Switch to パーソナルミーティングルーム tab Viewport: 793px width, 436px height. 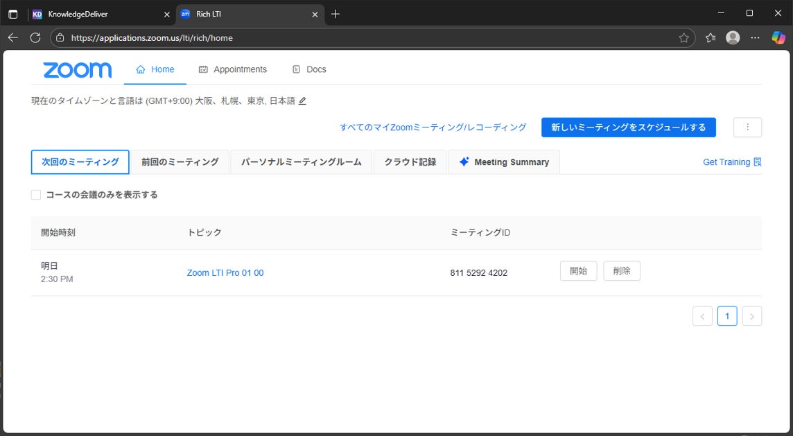[x=302, y=162]
